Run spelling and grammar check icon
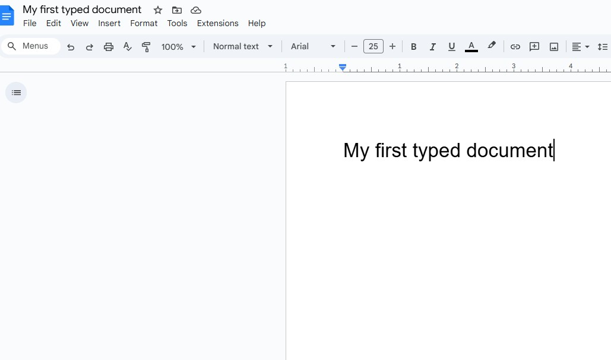This screenshot has height=360, width=611. click(x=128, y=47)
